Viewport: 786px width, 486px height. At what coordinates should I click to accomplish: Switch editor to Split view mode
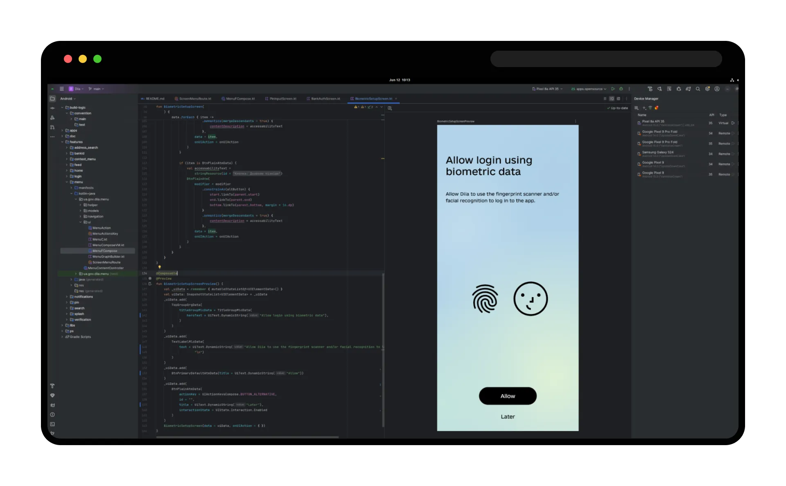(x=612, y=99)
